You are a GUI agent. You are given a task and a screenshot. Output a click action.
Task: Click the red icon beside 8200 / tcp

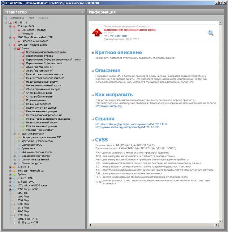[x=14, y=38]
